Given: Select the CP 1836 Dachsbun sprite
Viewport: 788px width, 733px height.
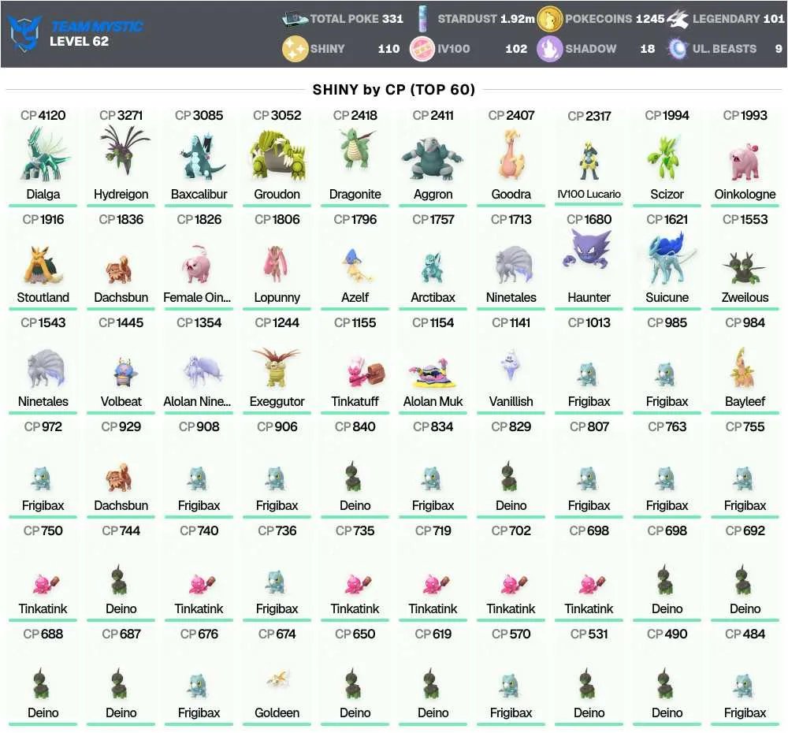Looking at the screenshot, I should point(120,270).
